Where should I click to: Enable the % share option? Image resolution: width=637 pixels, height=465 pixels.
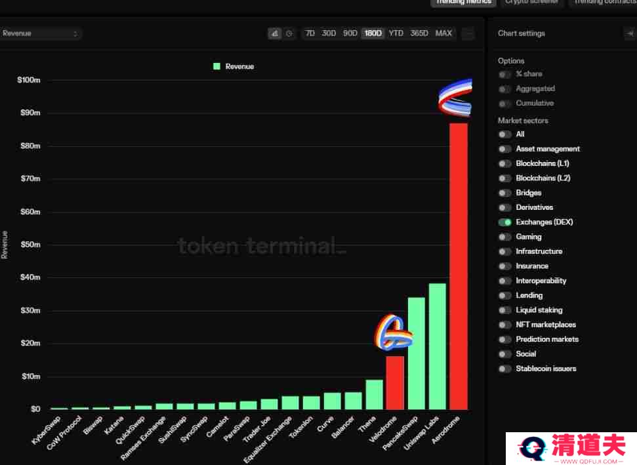(505, 74)
